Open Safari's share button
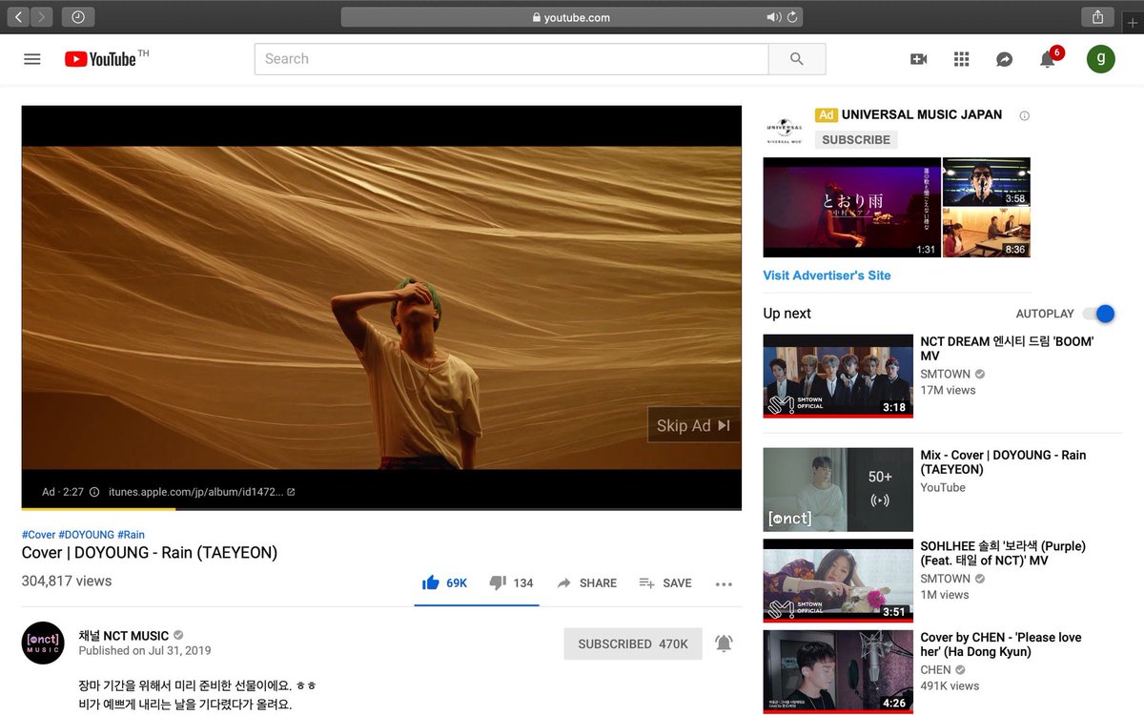 1097,17
